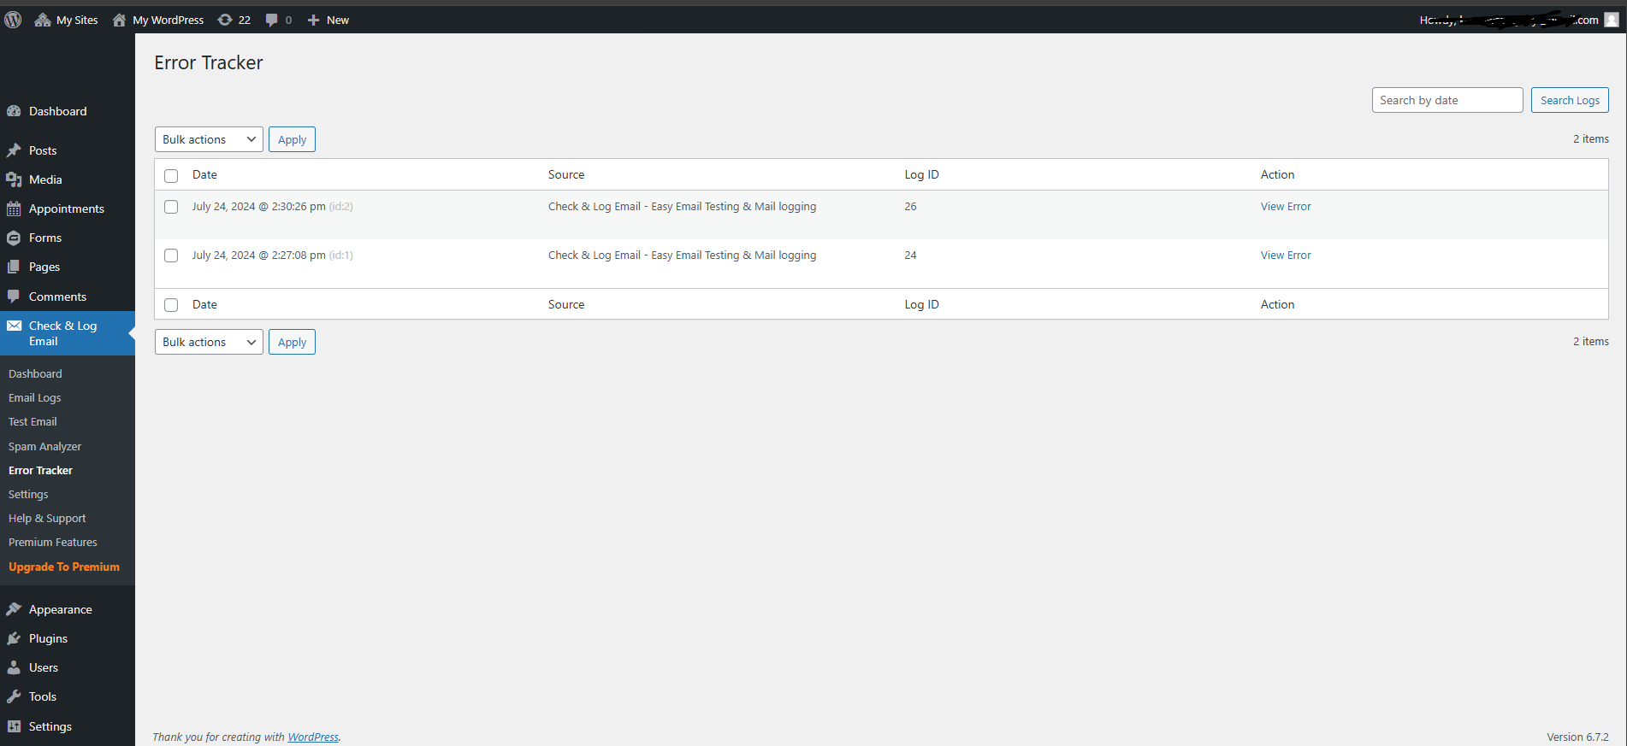Click the Pages icon in sidebar
The width and height of the screenshot is (1627, 746).
coord(14,267)
